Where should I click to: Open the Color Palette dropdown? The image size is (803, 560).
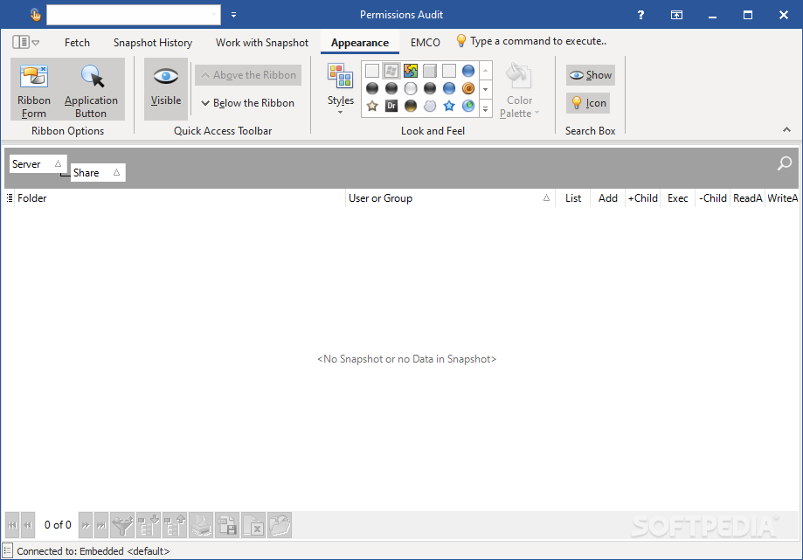(x=519, y=90)
